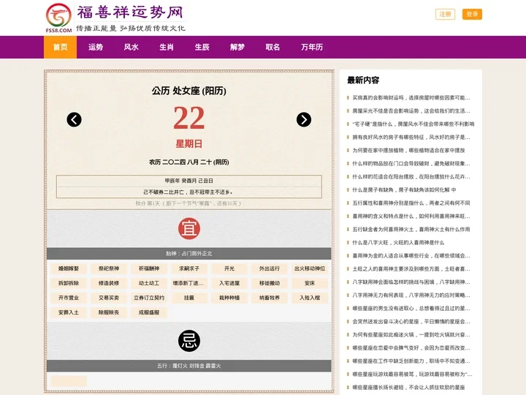Click the 增添新丁进… tag
526x395 pixels.
[x=189, y=283]
